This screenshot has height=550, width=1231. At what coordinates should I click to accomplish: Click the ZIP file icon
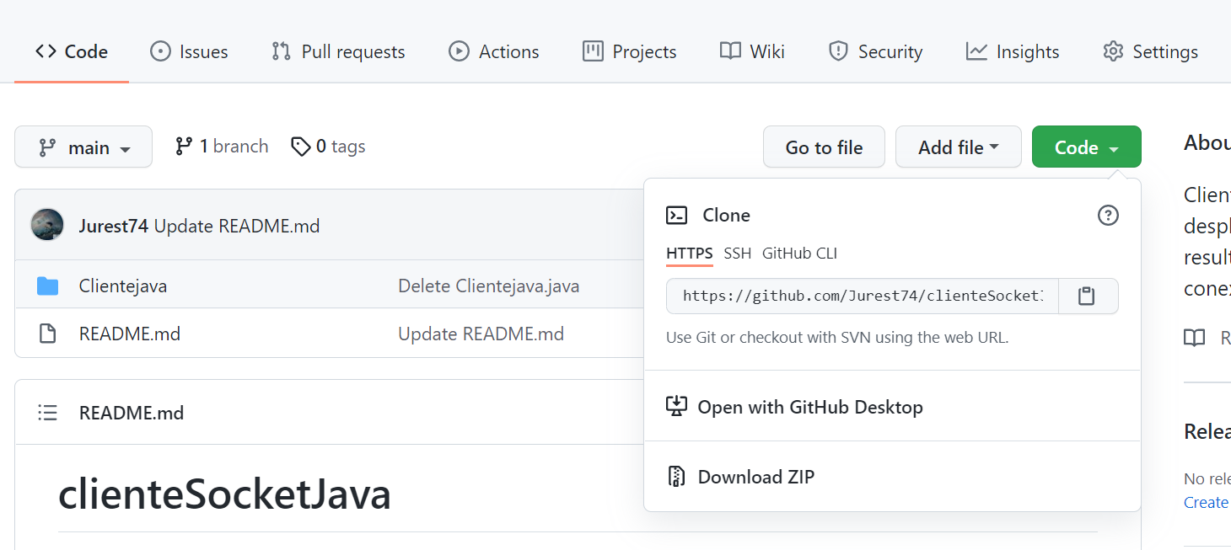[676, 477]
